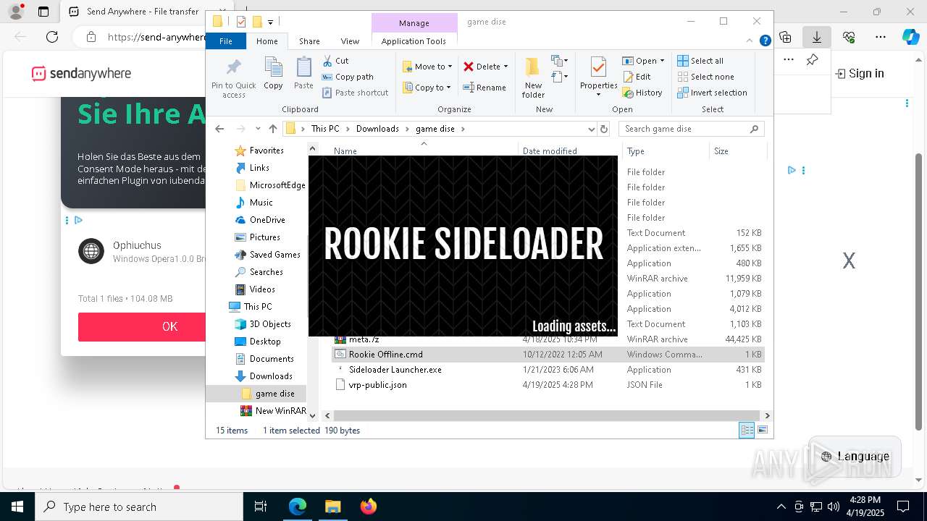Click Select all in ribbon
Screen dimensions: 927x521
tap(700, 61)
